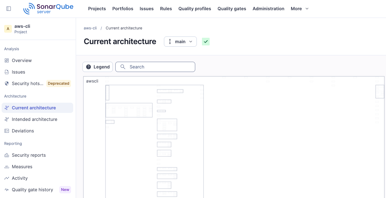
Task: Click the Current architecture breadcrumb
Action: (124, 28)
